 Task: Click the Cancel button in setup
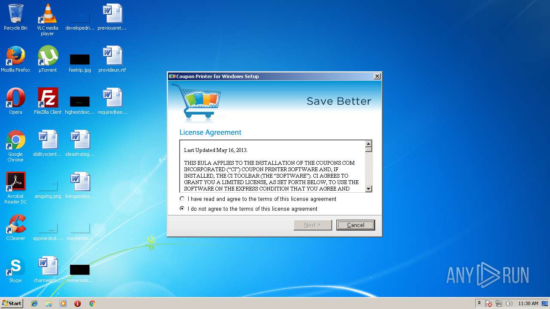tap(356, 225)
